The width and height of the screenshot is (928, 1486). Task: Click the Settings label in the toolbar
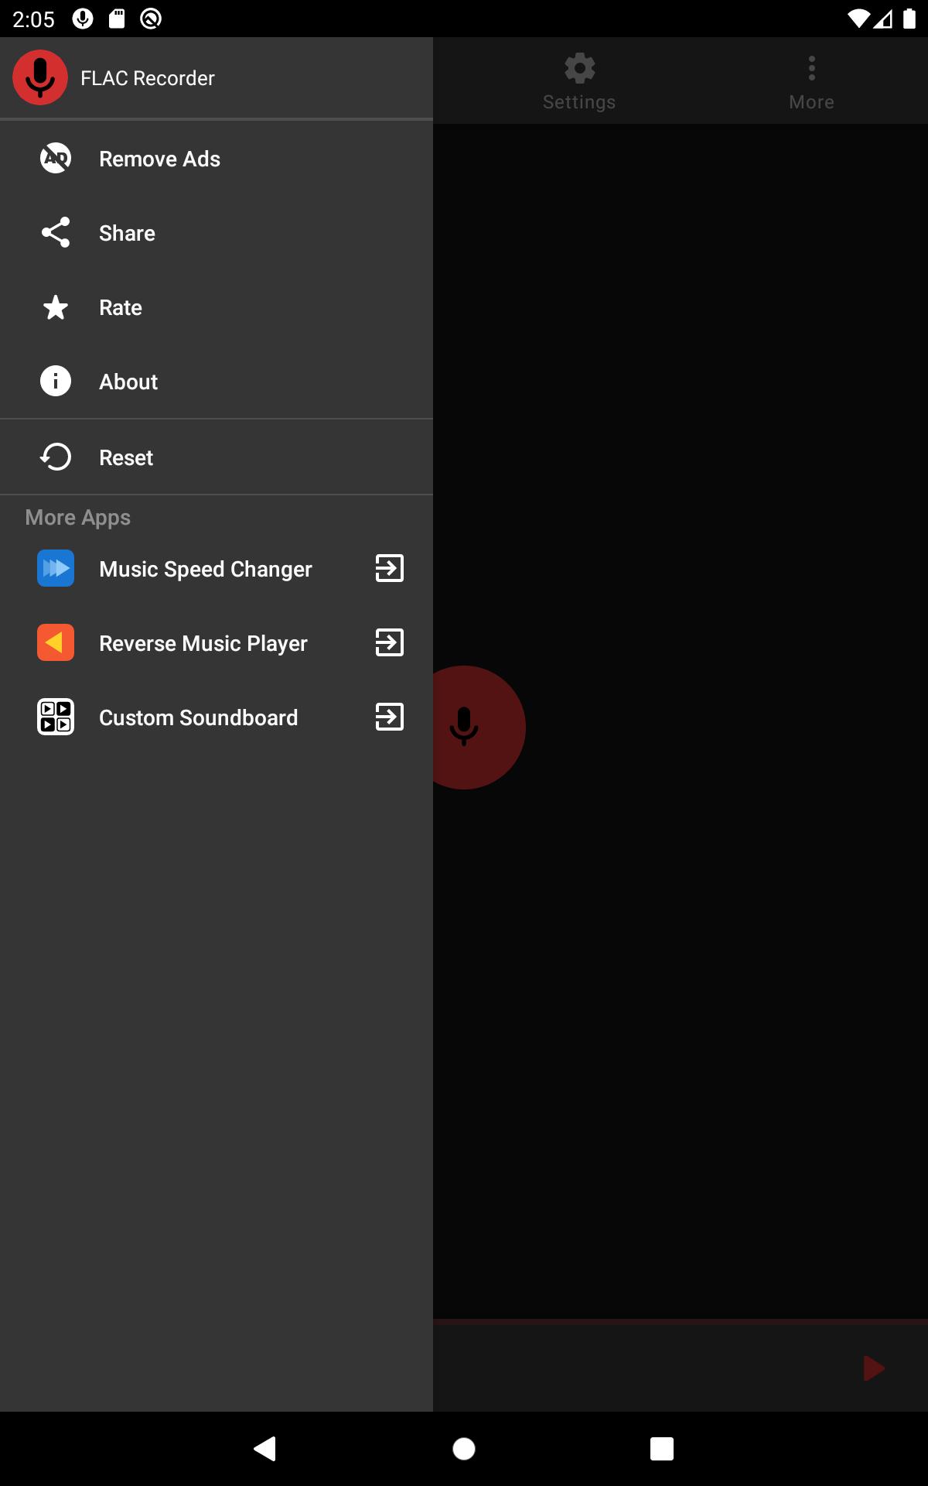[579, 102]
